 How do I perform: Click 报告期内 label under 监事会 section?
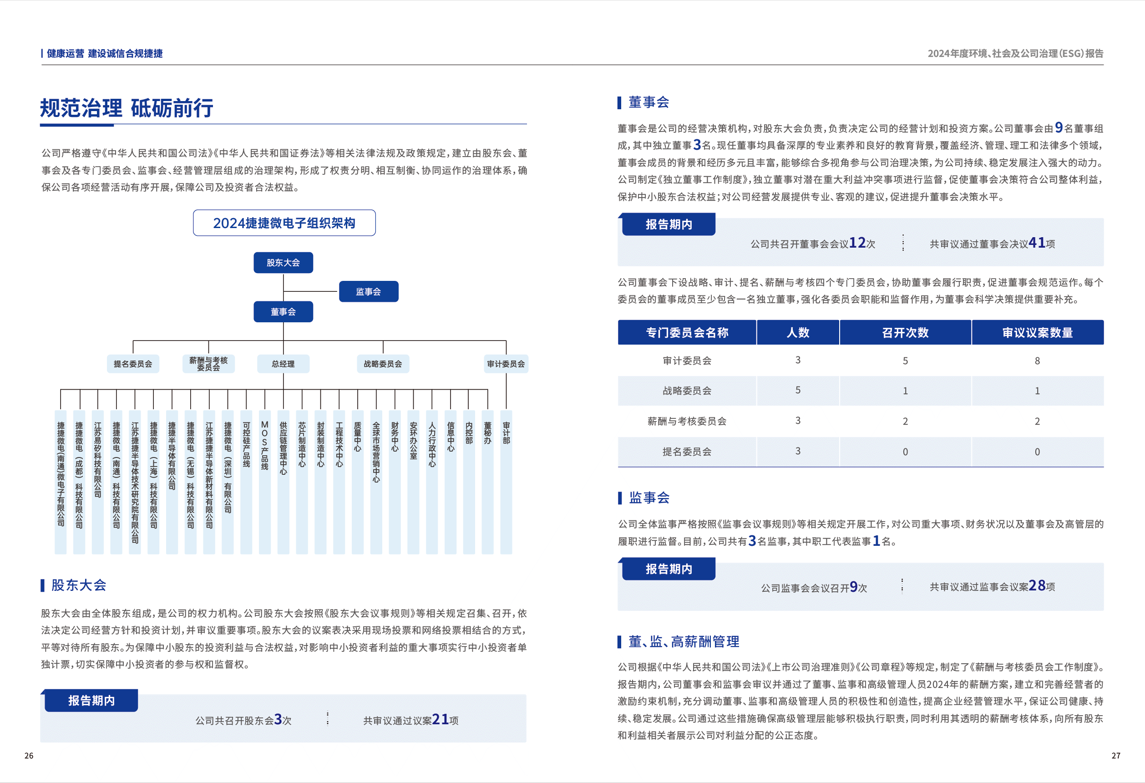point(669,569)
